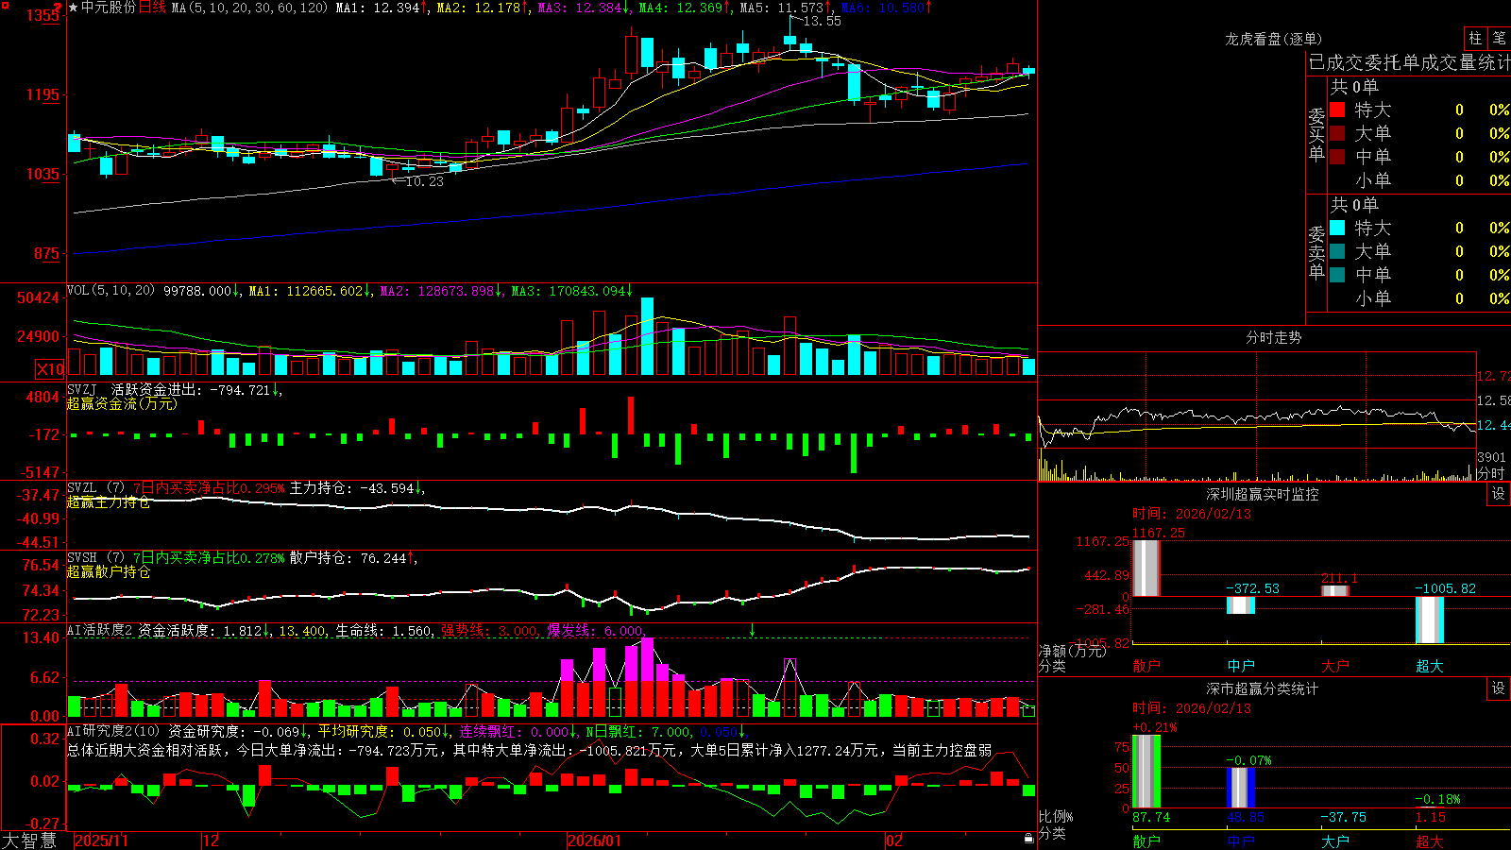Open the MA(5,10,20,30,60,120) indicator parameters
1511x850 pixels.
(x=250, y=8)
